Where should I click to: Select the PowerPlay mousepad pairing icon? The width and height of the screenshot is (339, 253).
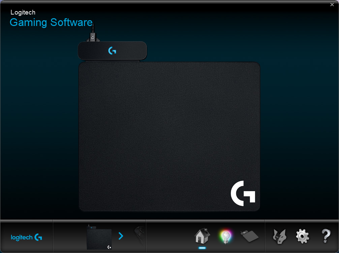click(x=249, y=236)
